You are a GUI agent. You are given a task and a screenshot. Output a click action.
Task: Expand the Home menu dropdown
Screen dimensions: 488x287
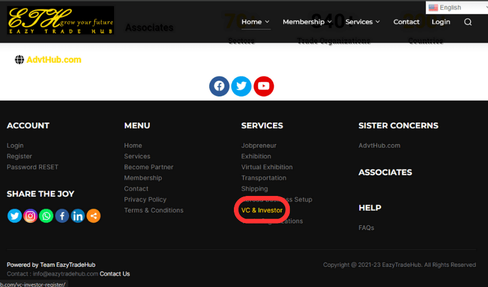(255, 22)
